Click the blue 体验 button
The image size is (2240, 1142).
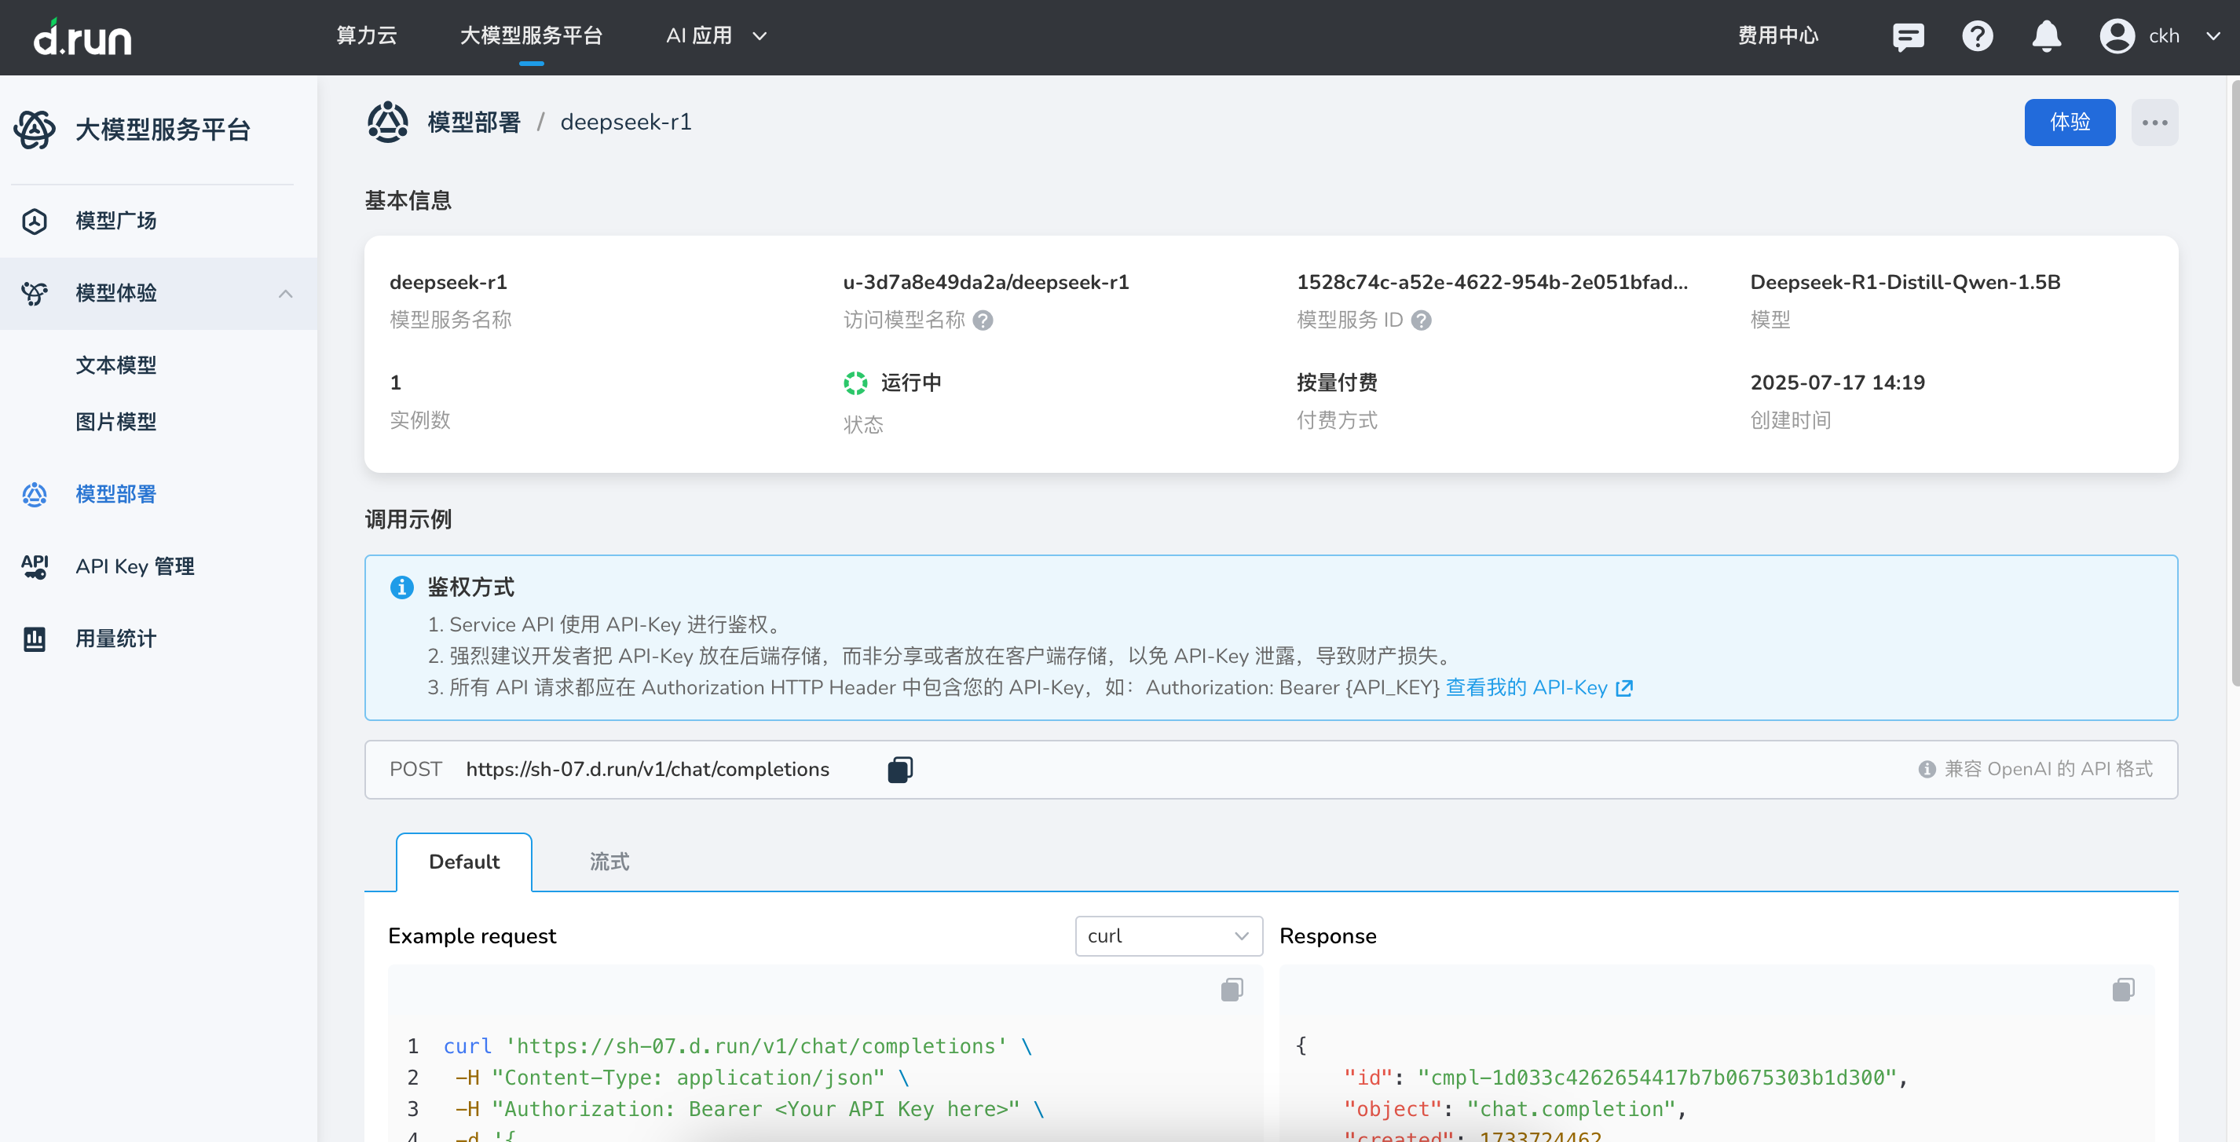2069,123
